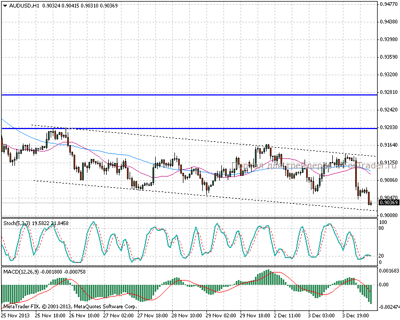This screenshot has height=320, width=400.
Task: Click the 25 Nov 2013 date label
Action: [15, 315]
